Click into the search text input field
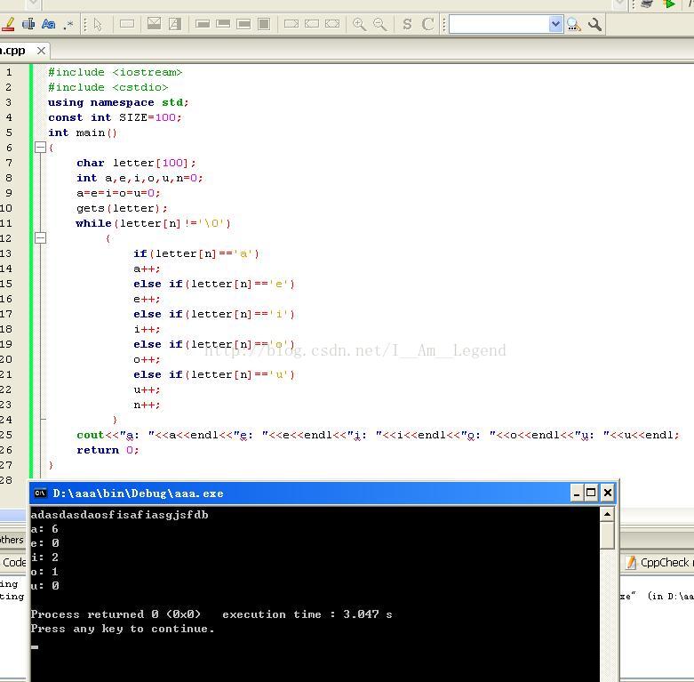 coord(499,24)
